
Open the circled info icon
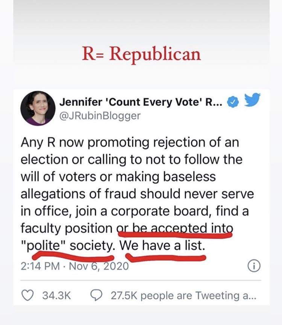coord(254,266)
